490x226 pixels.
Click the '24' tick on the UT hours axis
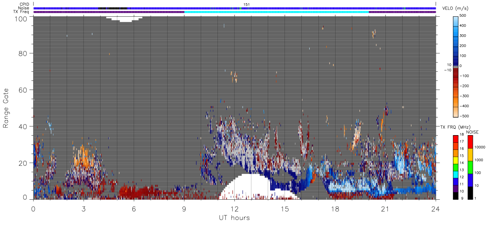pyautogui.click(x=435, y=209)
